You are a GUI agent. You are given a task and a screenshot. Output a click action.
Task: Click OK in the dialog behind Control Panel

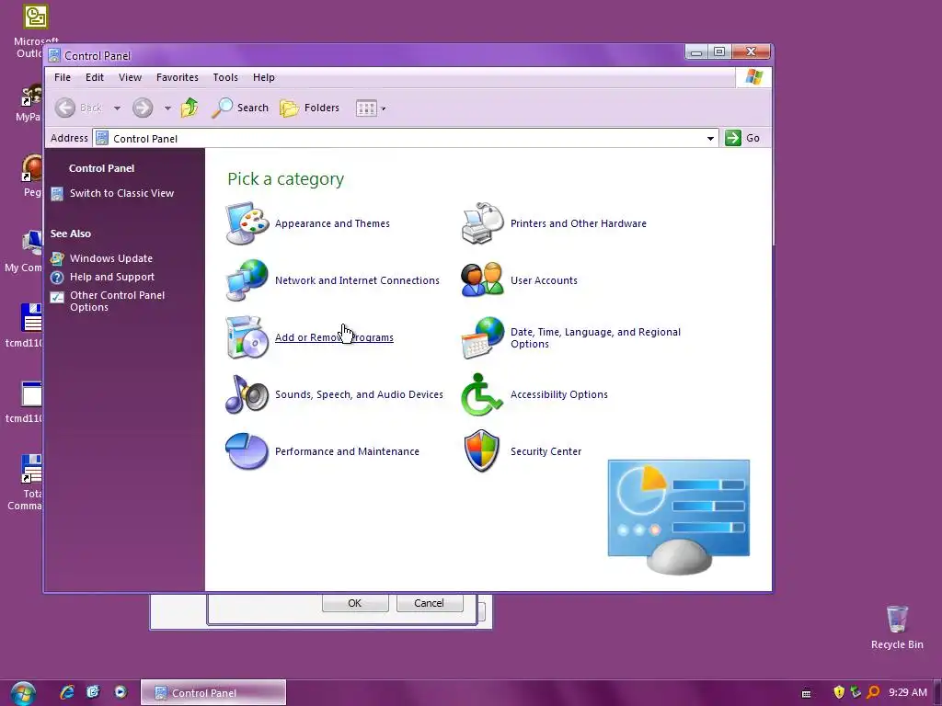[x=355, y=602]
